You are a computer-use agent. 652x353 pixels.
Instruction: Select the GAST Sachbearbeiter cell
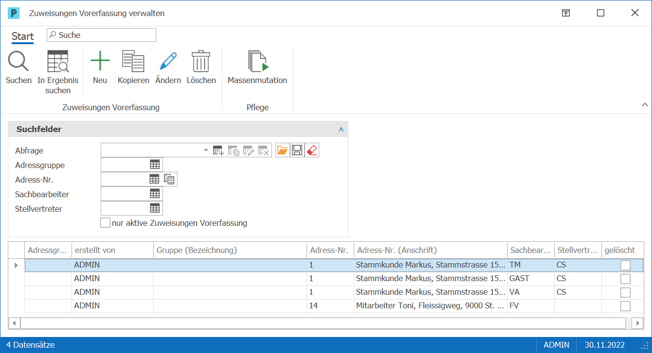tap(531, 279)
